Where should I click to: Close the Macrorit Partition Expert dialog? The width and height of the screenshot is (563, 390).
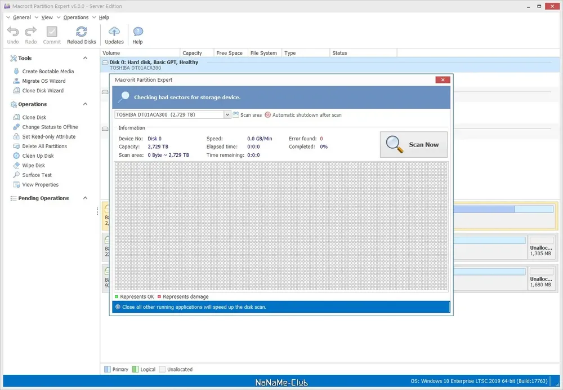(443, 80)
